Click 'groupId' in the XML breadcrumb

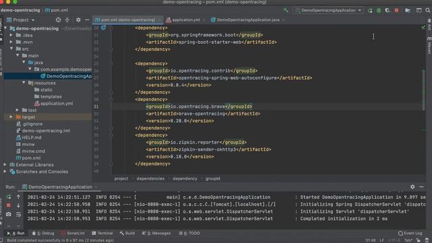(x=213, y=178)
